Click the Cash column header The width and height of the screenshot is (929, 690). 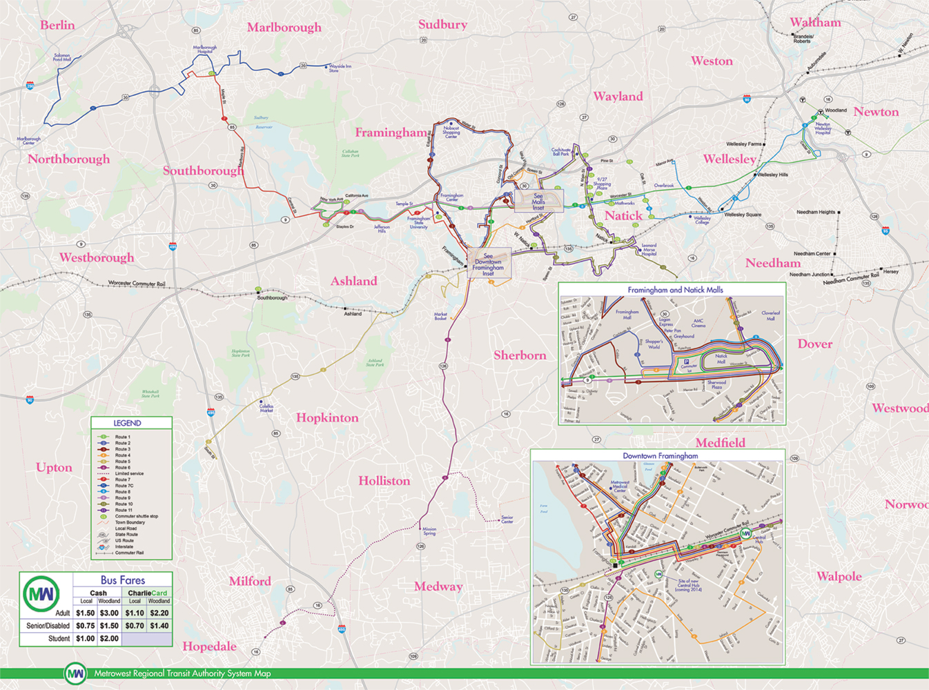point(99,593)
